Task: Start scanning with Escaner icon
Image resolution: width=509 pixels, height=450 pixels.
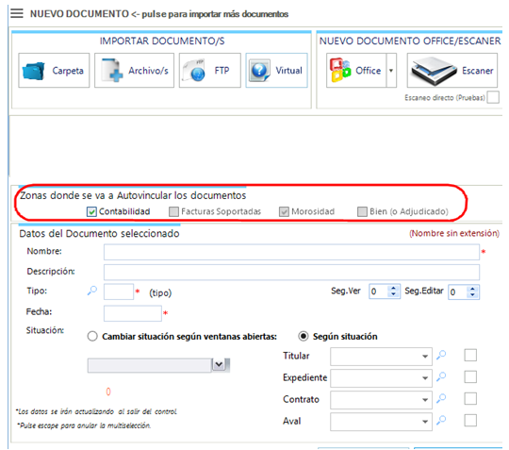Action: pyautogui.click(x=434, y=71)
